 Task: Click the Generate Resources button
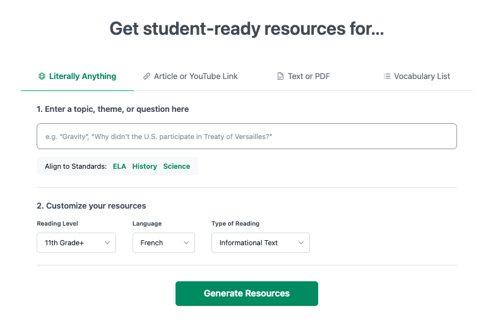[246, 293]
